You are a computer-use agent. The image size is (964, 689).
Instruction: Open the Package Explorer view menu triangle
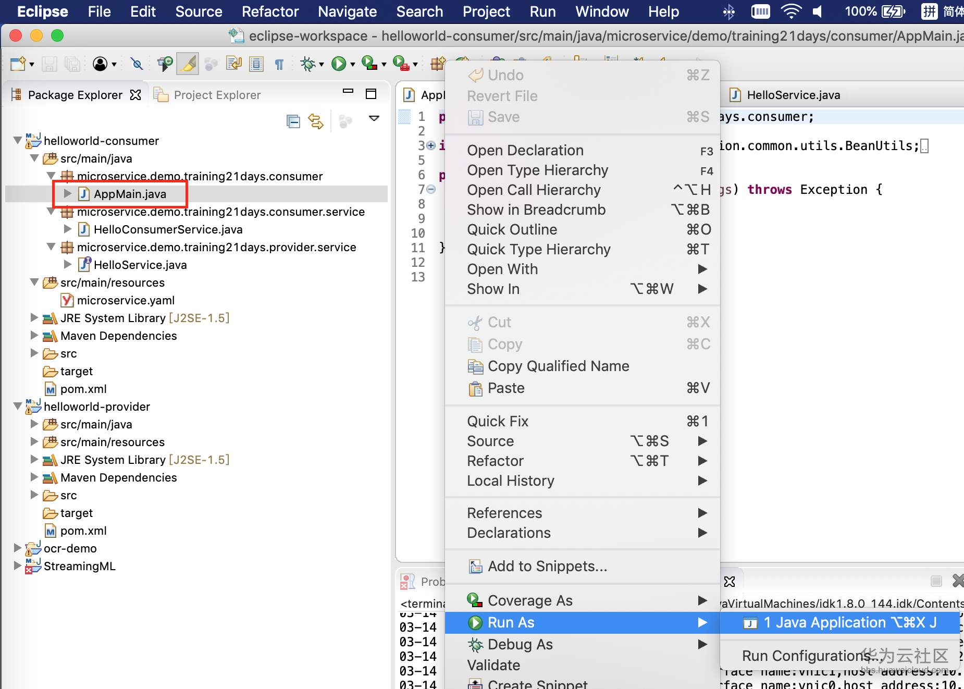pos(374,118)
